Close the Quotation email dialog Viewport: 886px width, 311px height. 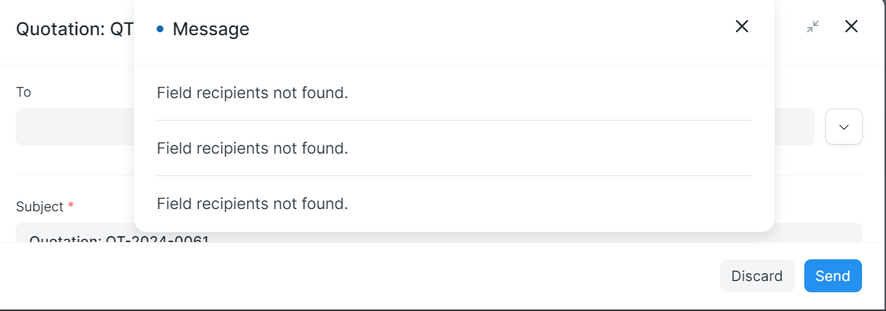click(x=851, y=26)
